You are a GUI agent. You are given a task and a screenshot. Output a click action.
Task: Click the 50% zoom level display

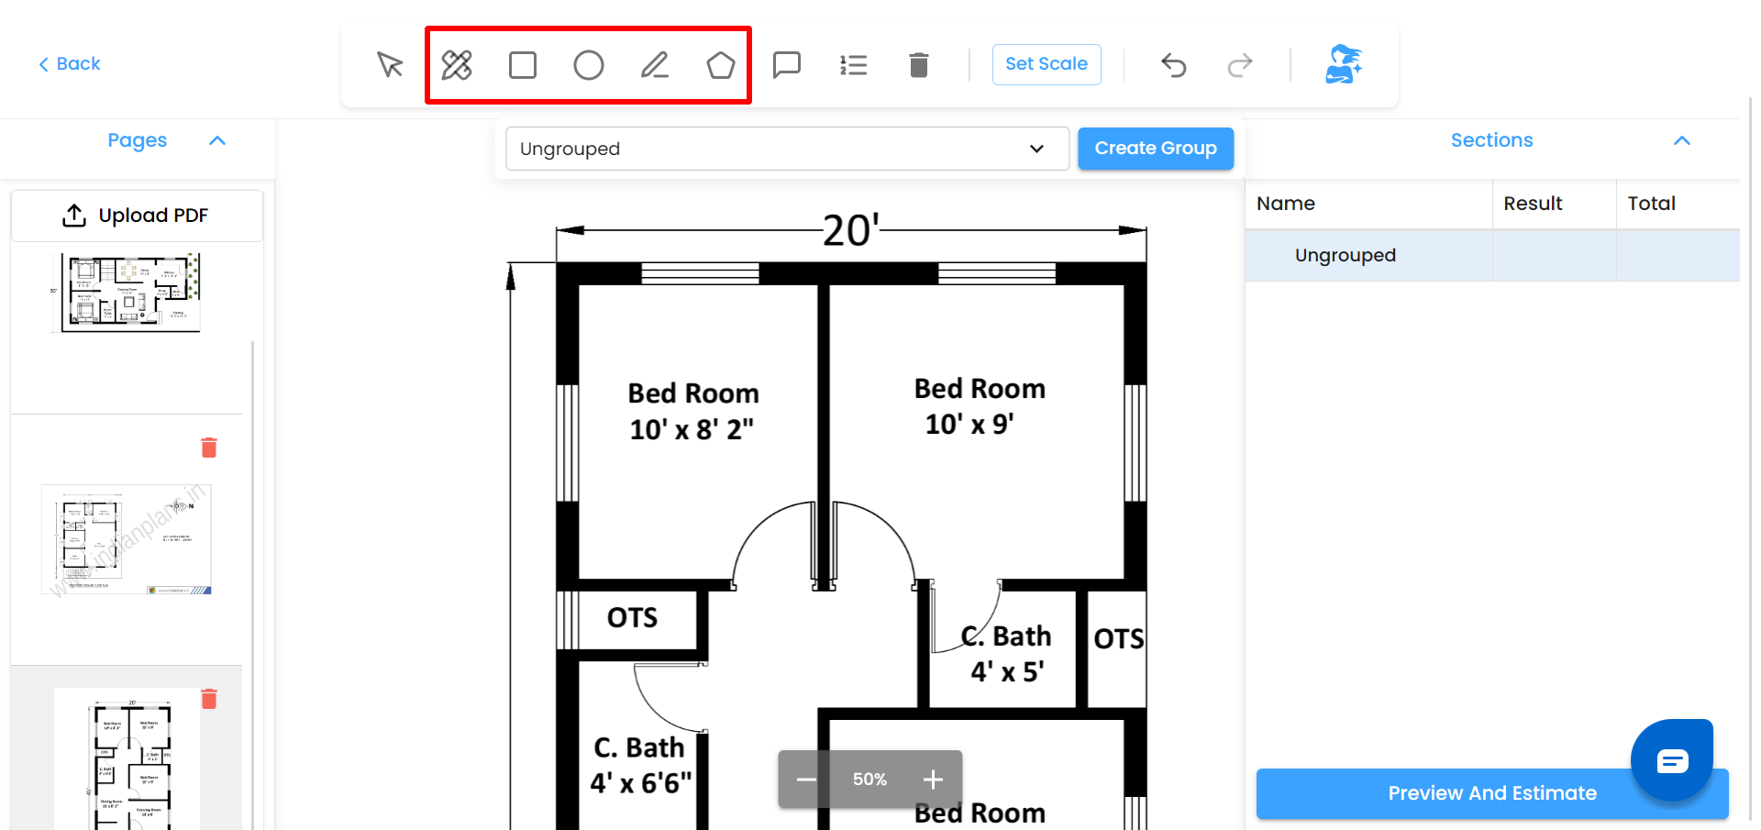point(869,780)
